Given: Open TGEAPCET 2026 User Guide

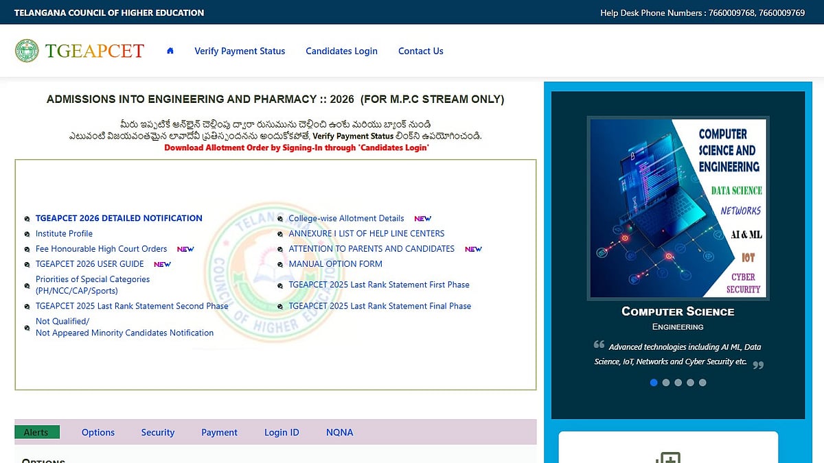Looking at the screenshot, I should coord(90,264).
